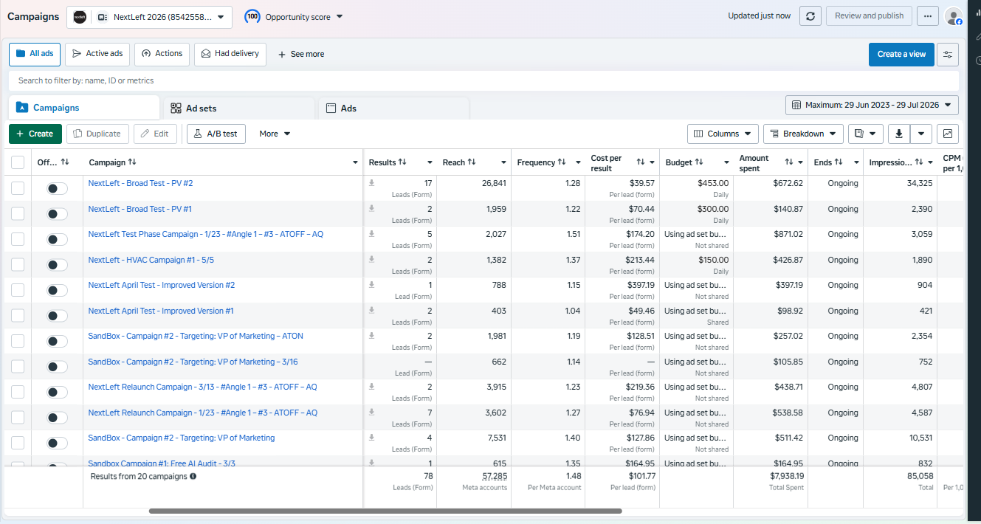Image resolution: width=981 pixels, height=524 pixels.
Task: Check the select-all campaigns header checkbox
Action: pyautogui.click(x=18, y=162)
